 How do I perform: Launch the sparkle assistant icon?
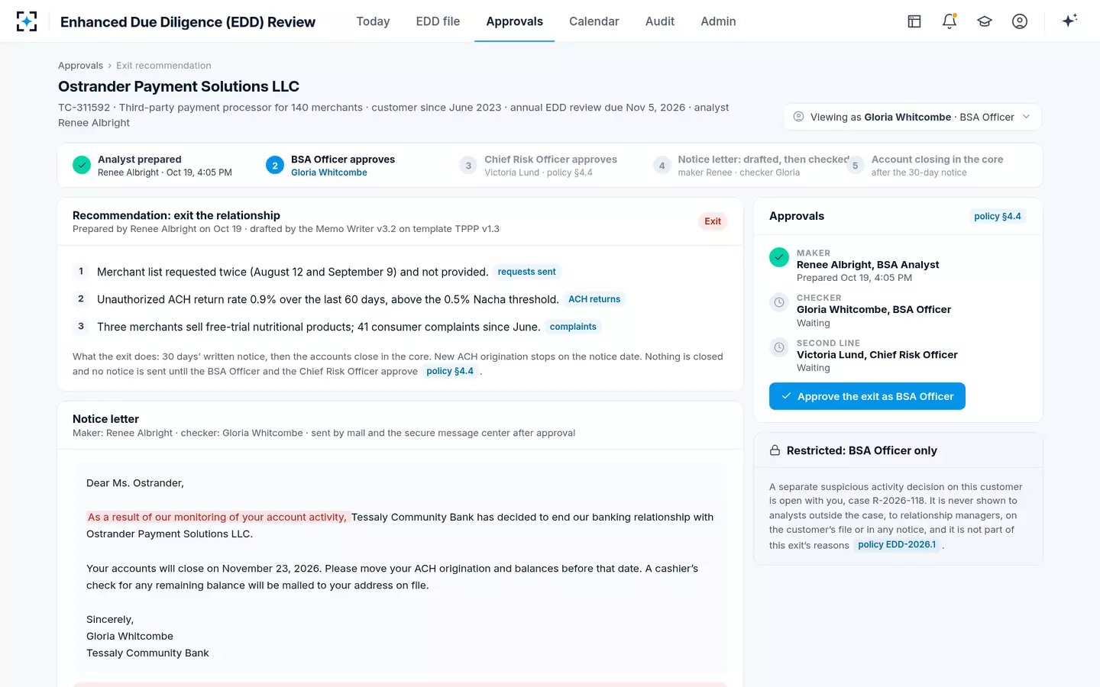pyautogui.click(x=1069, y=21)
